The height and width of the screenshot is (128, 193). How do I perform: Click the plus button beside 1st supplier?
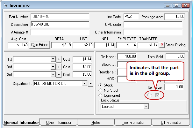point(59,59)
